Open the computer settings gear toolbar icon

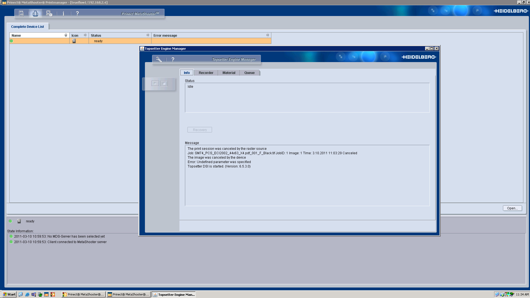click(x=49, y=13)
